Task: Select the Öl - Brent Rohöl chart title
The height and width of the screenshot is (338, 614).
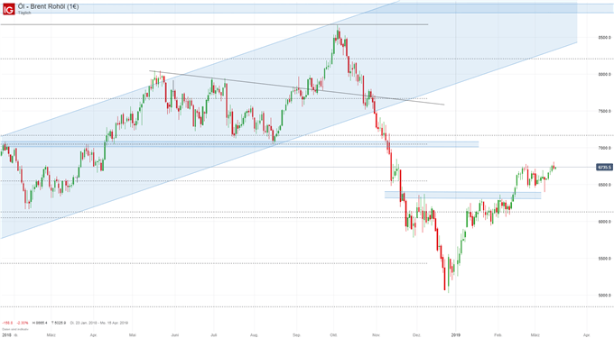Action: (48, 6)
